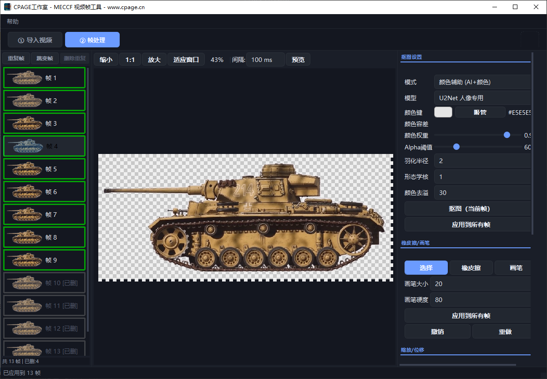Click the 删除重复 button

click(74, 59)
